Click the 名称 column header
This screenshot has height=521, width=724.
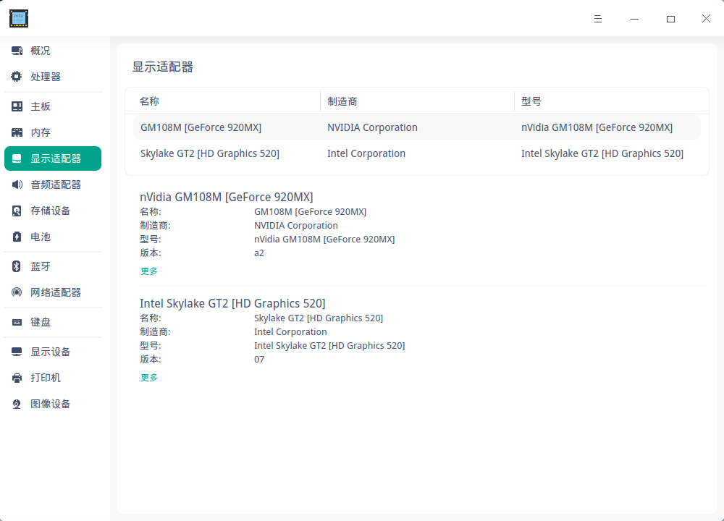pos(149,101)
